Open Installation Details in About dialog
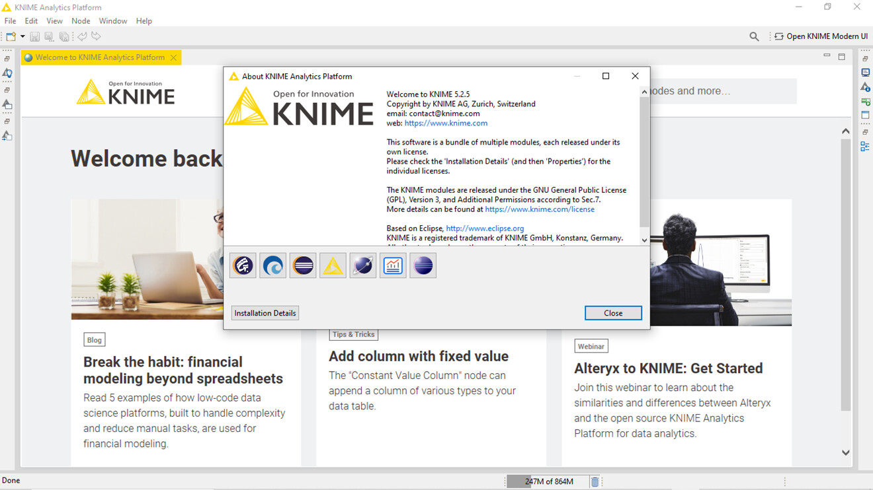Image resolution: width=873 pixels, height=490 pixels. tap(265, 313)
